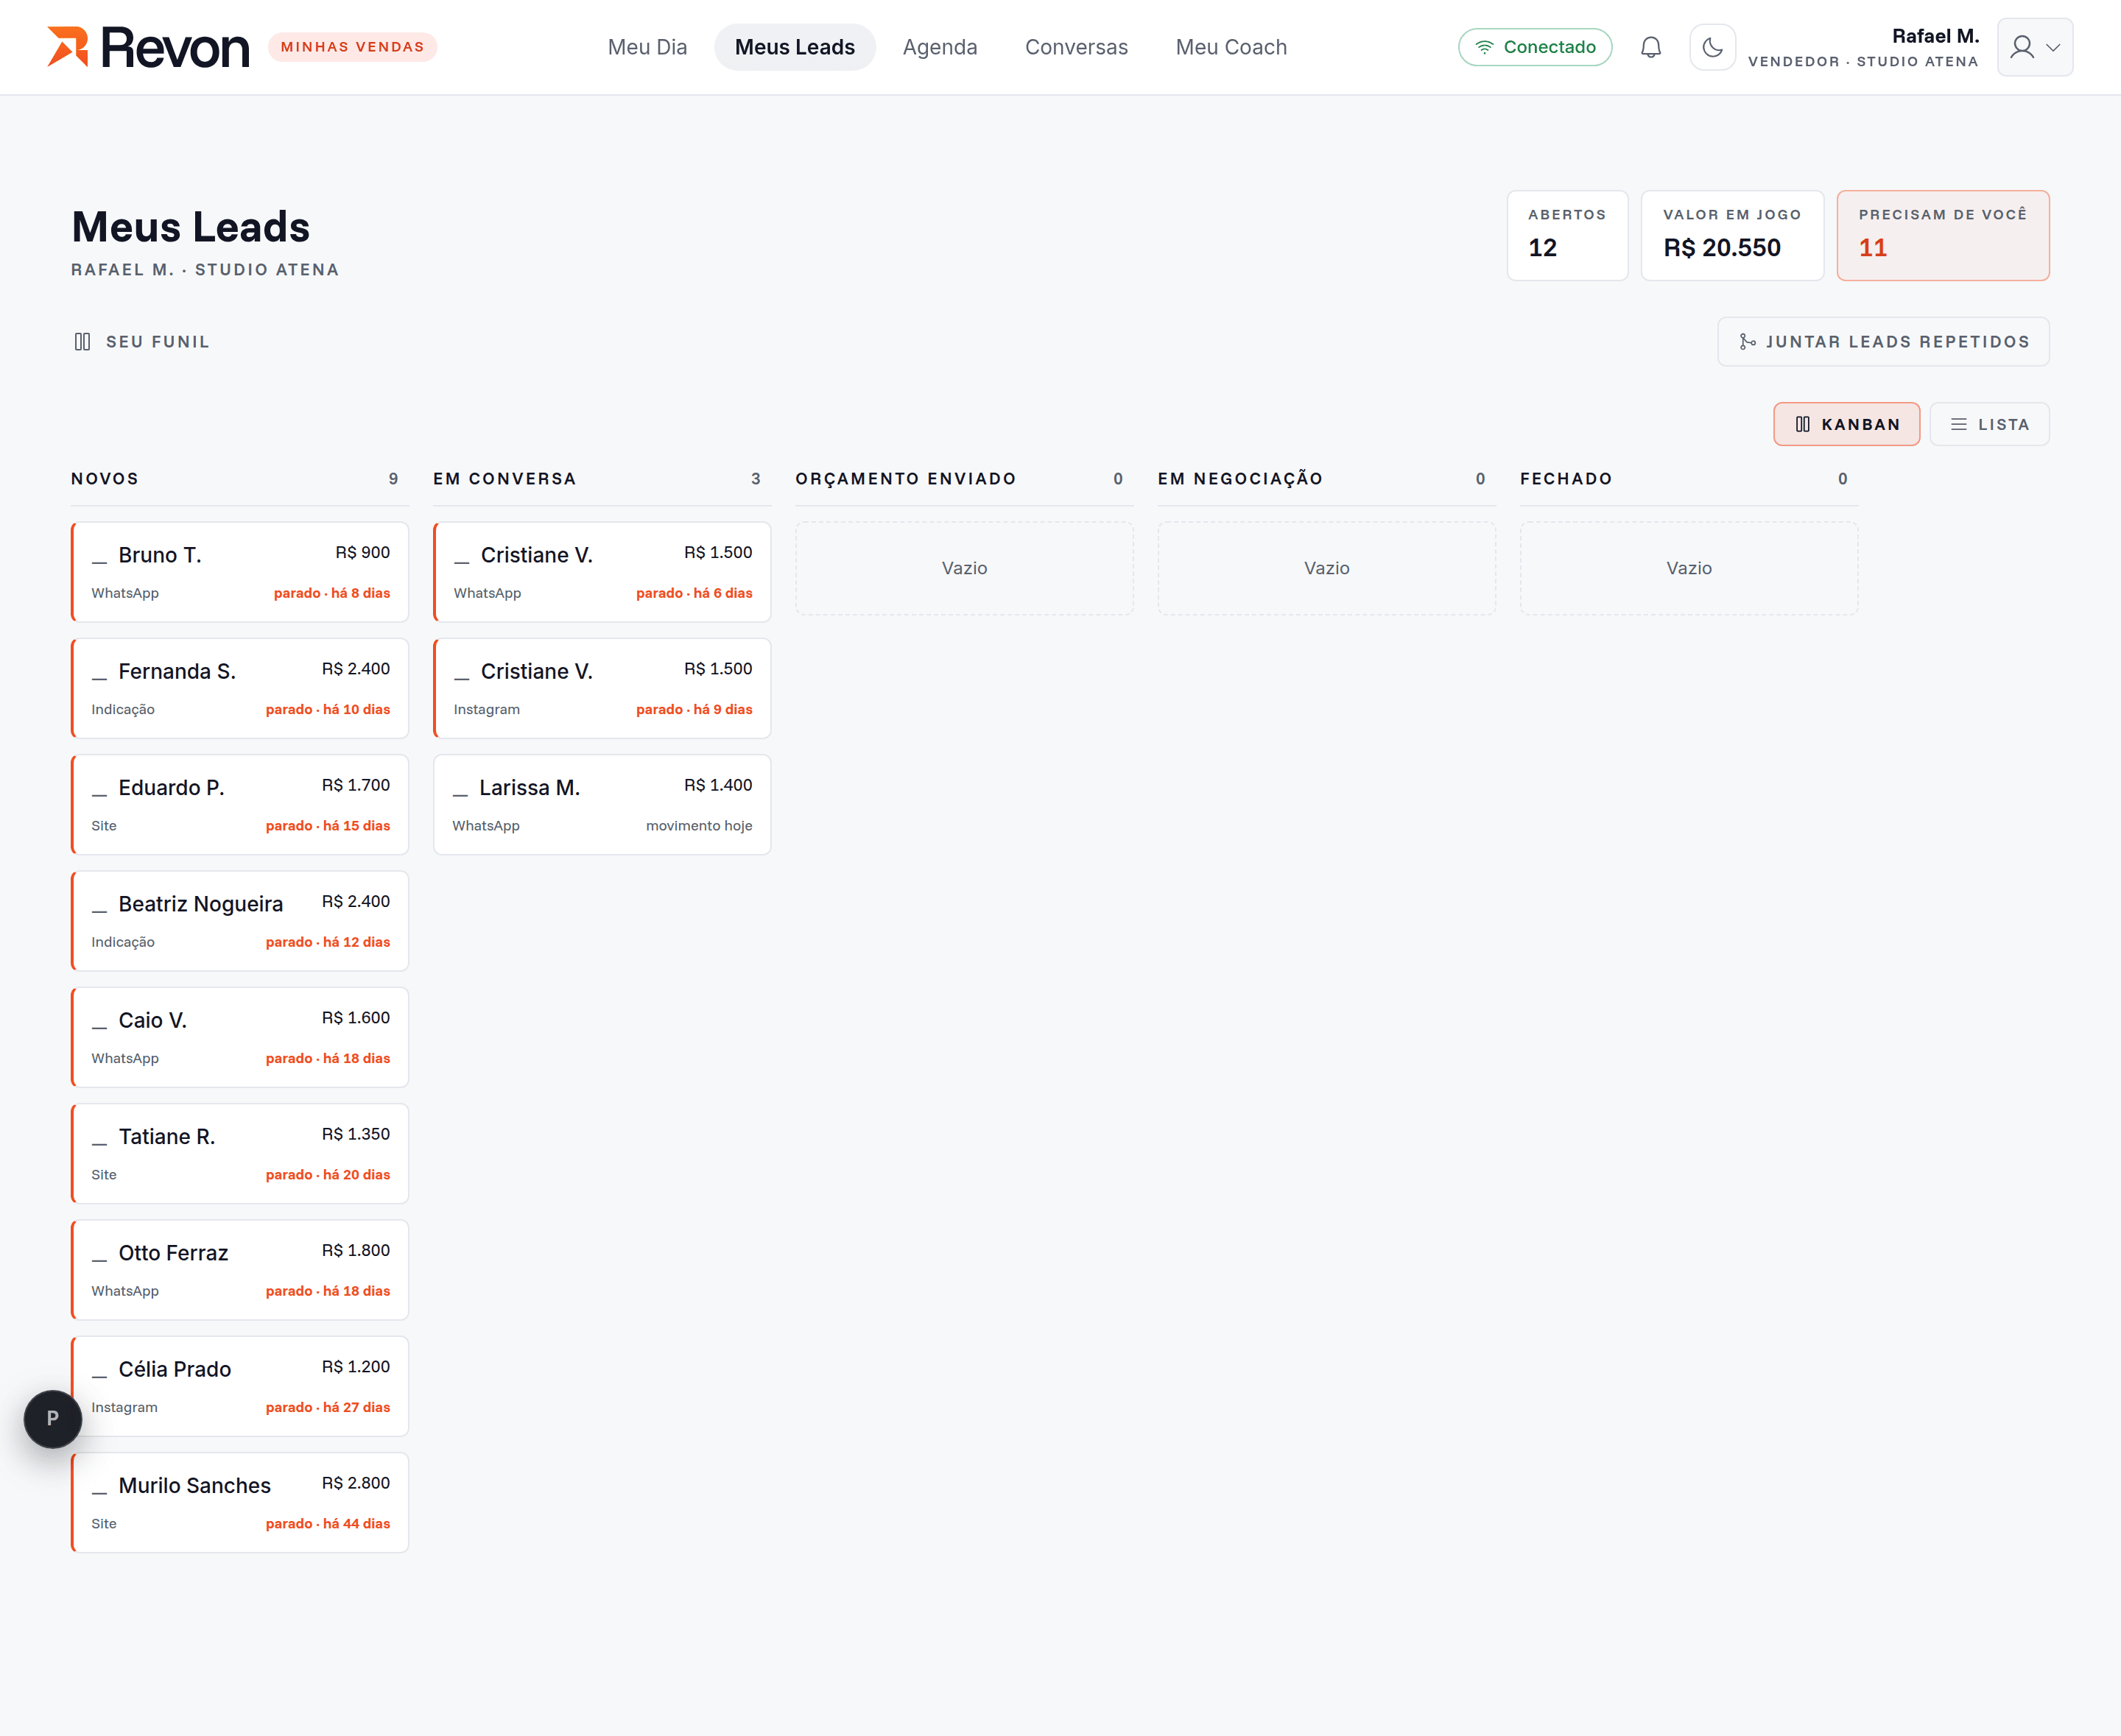Viewport: 2121px width, 1736px height.
Task: Open the notifications bell
Action: tap(1651, 47)
